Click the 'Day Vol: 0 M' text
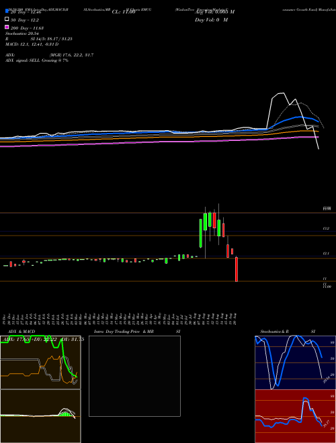The image size is (336, 443). [x=211, y=20]
